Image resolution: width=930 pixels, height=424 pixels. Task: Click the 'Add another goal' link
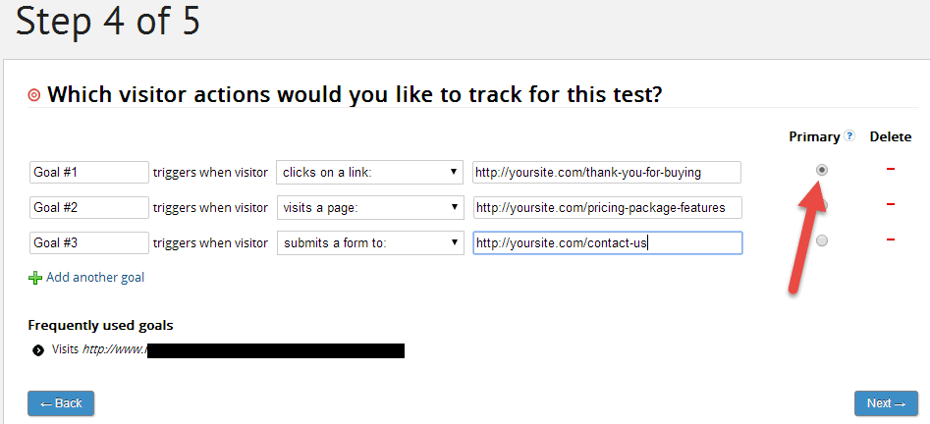click(x=95, y=278)
